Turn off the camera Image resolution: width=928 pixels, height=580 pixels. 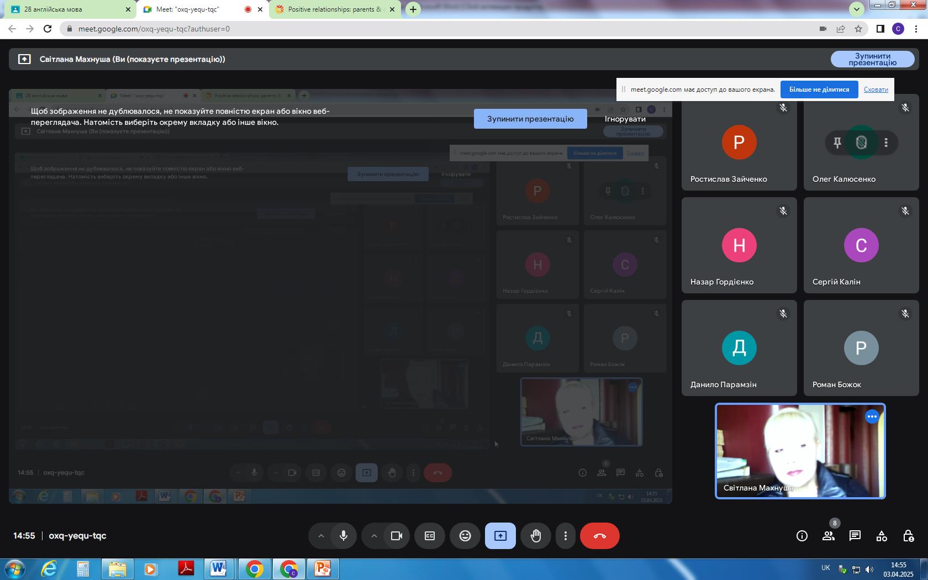(396, 536)
